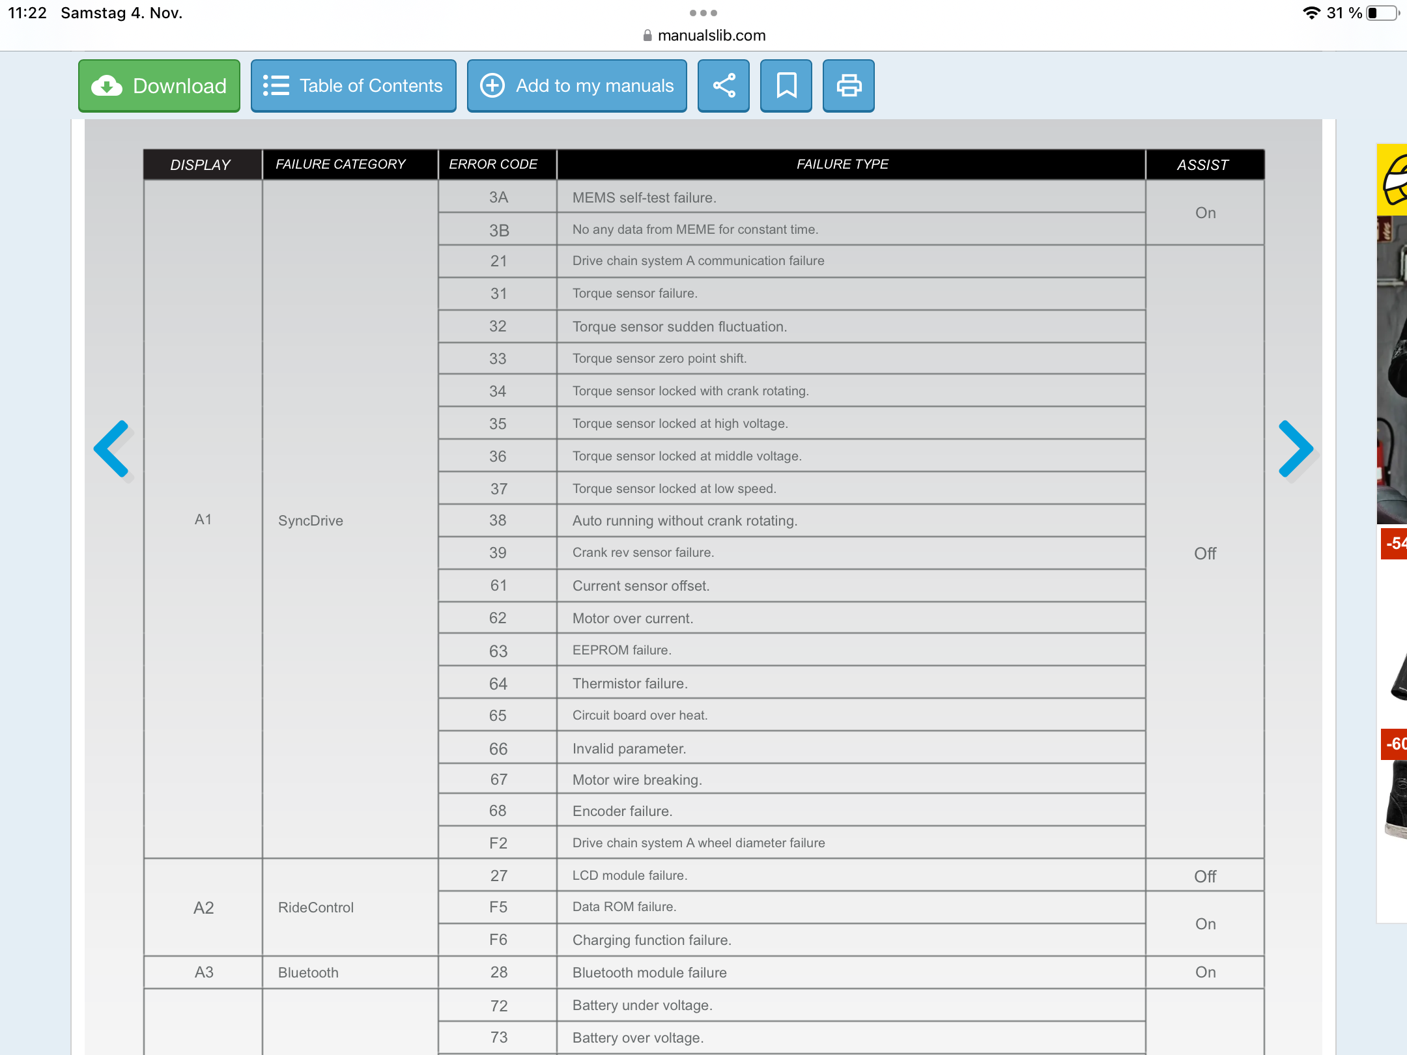Click the yellow helmet ad thumbnail
1407x1055 pixels.
1393,180
